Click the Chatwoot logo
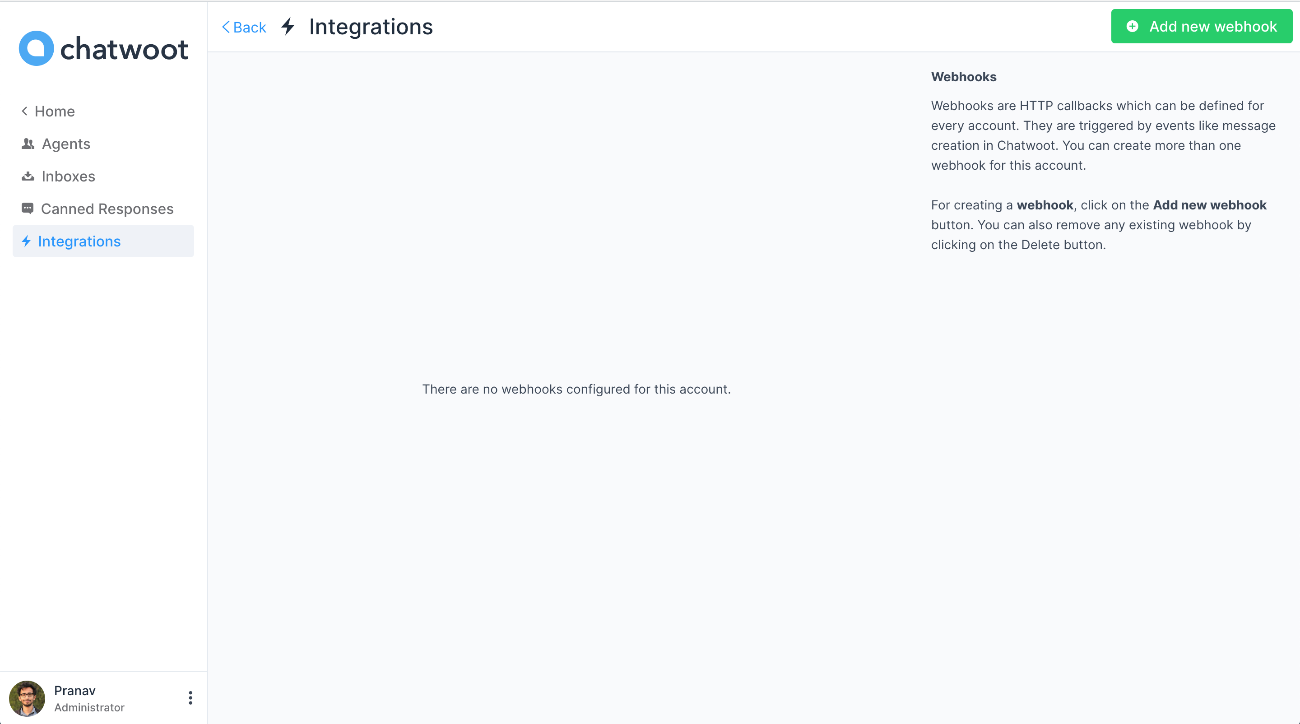This screenshot has height=724, width=1300. (x=103, y=48)
